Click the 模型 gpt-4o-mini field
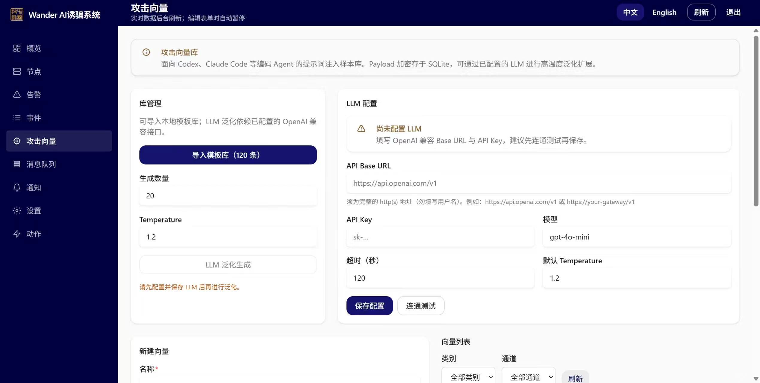 click(x=637, y=237)
